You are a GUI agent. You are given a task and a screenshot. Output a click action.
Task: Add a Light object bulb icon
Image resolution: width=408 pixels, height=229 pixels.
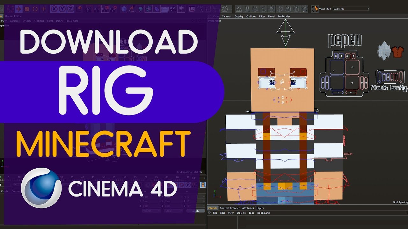[x=181, y=9]
